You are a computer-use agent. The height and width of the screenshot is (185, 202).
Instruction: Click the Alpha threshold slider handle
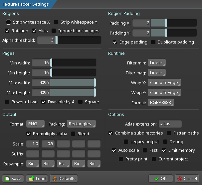(57, 40)
